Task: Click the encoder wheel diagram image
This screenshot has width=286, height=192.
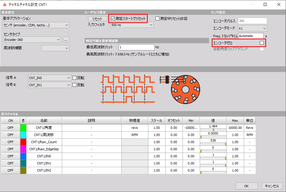Action: coord(185,89)
